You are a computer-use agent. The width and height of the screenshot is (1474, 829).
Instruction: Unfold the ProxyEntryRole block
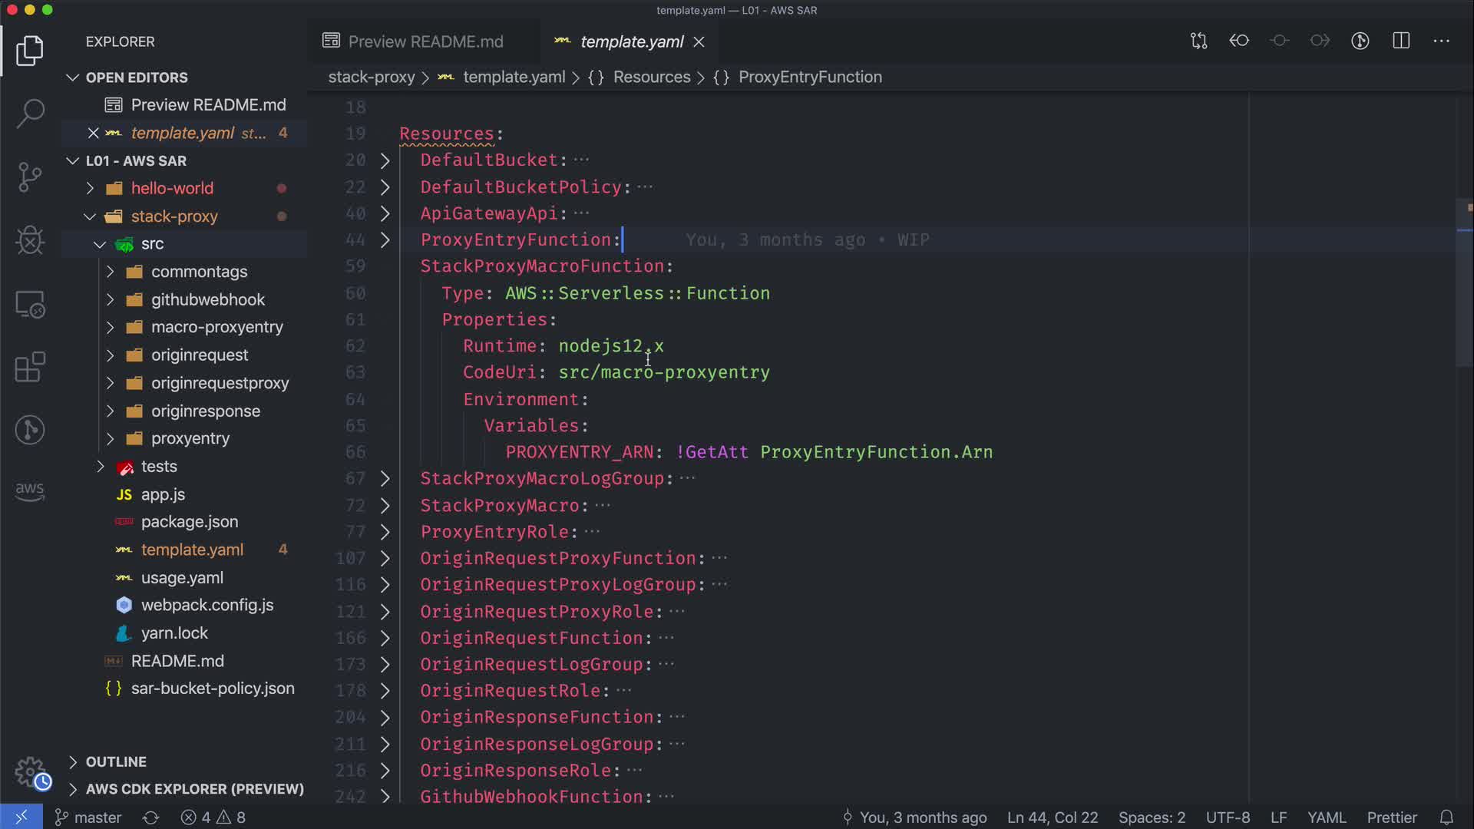click(x=385, y=532)
